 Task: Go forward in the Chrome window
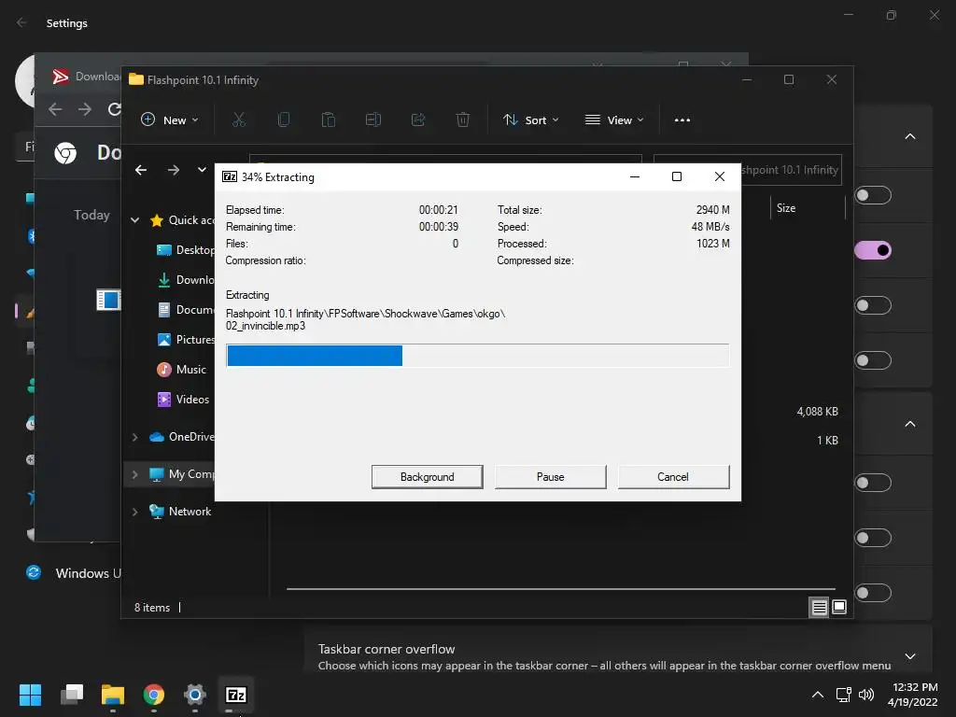pyautogui.click(x=85, y=109)
